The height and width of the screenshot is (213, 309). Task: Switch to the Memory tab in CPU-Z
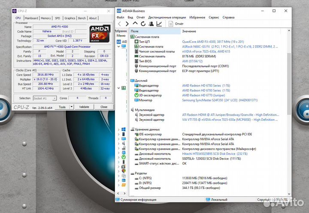coord(45,18)
